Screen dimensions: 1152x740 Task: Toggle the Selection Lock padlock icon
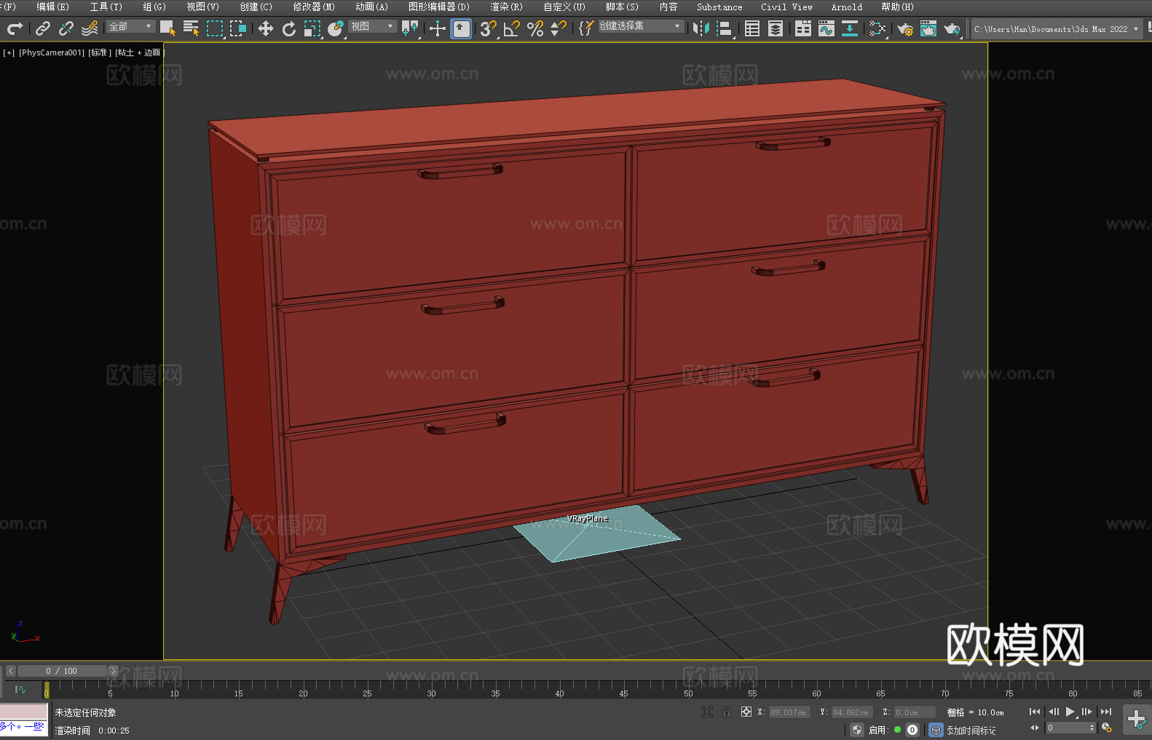(x=727, y=712)
